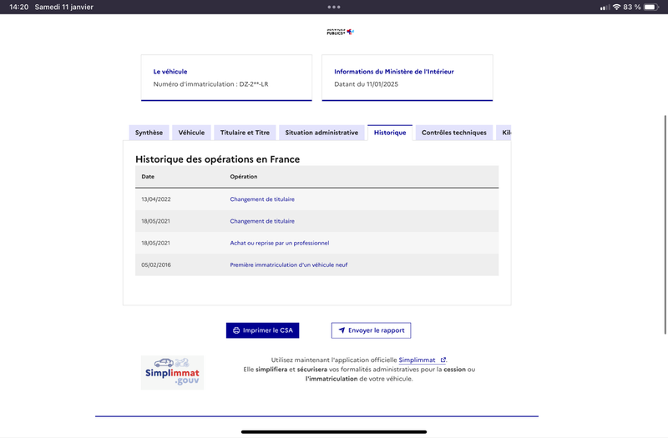Click Informations du Ministère de l'Intérieur heading
This screenshot has width=668, height=438.
394,72
